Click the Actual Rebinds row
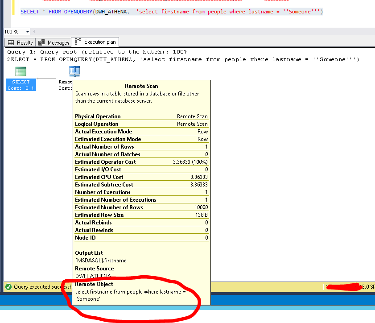This screenshot has width=375, height=323. tap(141, 223)
